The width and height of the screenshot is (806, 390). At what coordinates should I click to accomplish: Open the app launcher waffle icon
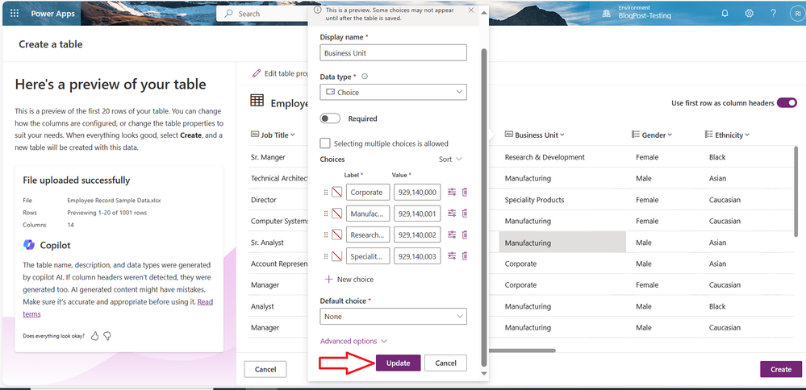[15, 14]
